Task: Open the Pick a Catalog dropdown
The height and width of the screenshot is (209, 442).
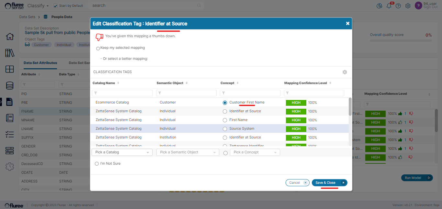Action: pyautogui.click(x=122, y=152)
